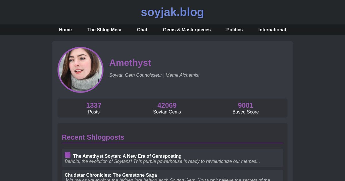Open The Shlog Meta section
The width and height of the screenshot is (345, 181).
tap(104, 30)
